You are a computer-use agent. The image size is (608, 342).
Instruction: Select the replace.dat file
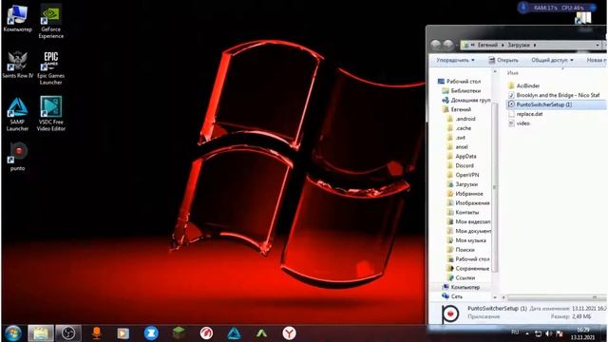coord(525,114)
